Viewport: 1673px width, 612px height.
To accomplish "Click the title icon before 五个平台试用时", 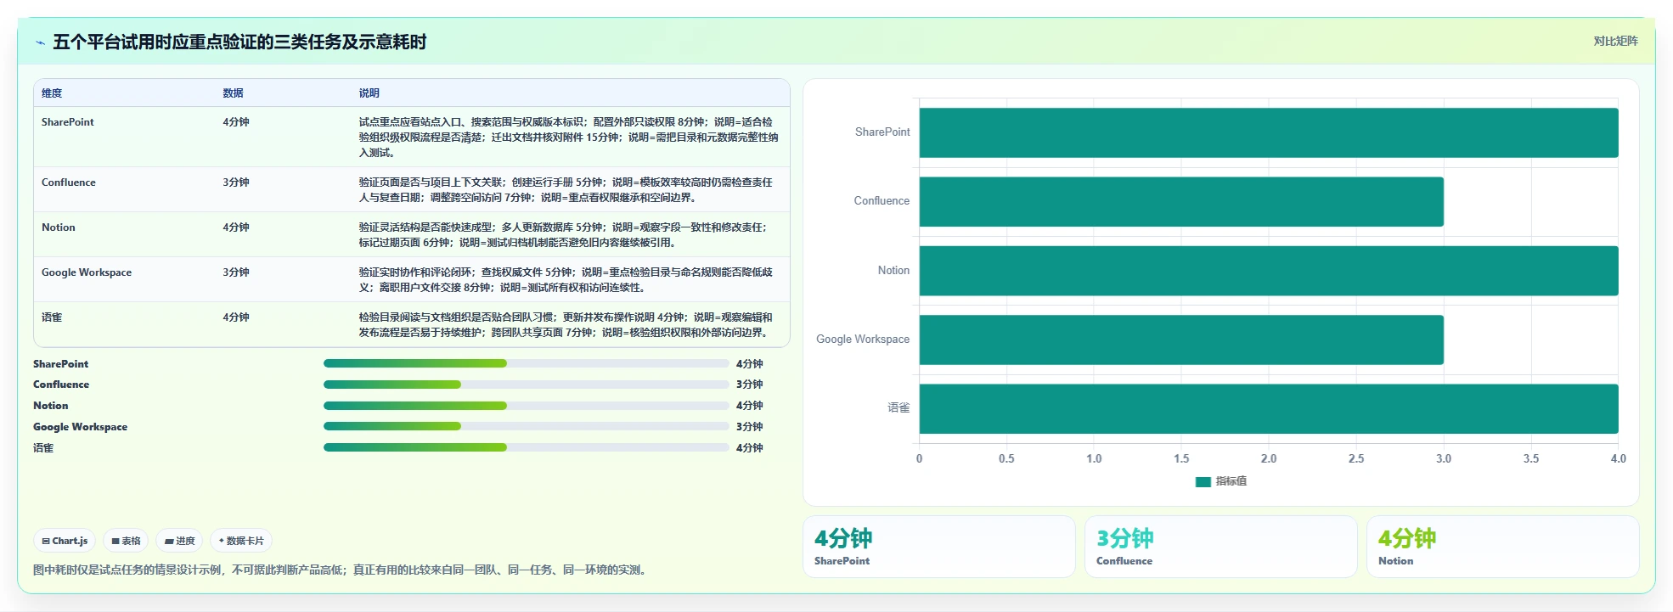I will pyautogui.click(x=40, y=42).
